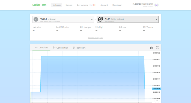The width and height of the screenshot is (191, 103).
Task: Click the StellarTerm logo
Action: pyautogui.click(x=39, y=5)
